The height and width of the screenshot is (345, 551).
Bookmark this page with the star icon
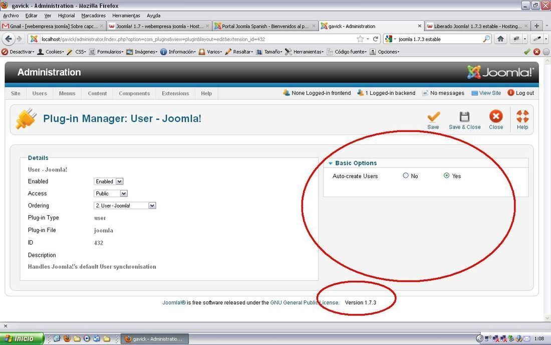360,39
